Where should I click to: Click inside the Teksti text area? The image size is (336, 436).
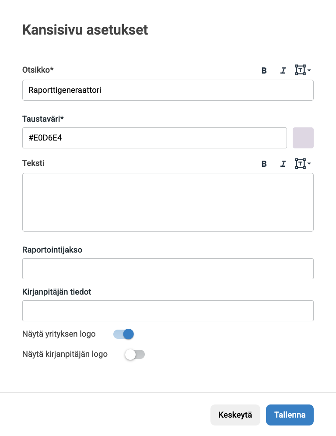tap(168, 202)
